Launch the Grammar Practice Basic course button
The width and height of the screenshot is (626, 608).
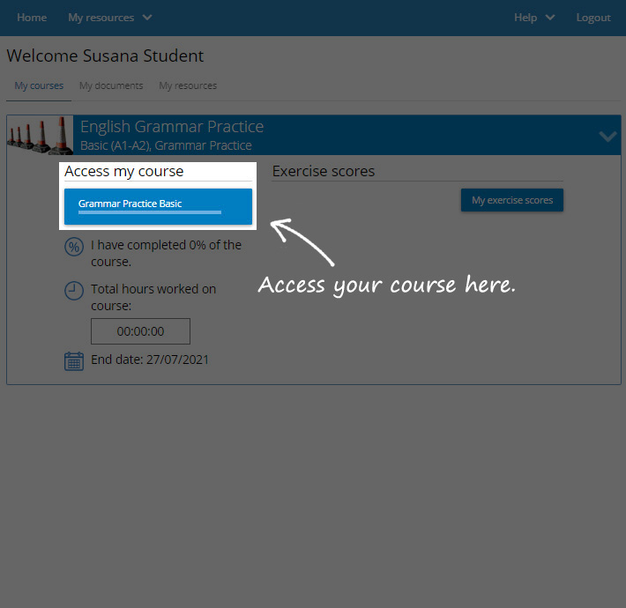[x=158, y=204]
